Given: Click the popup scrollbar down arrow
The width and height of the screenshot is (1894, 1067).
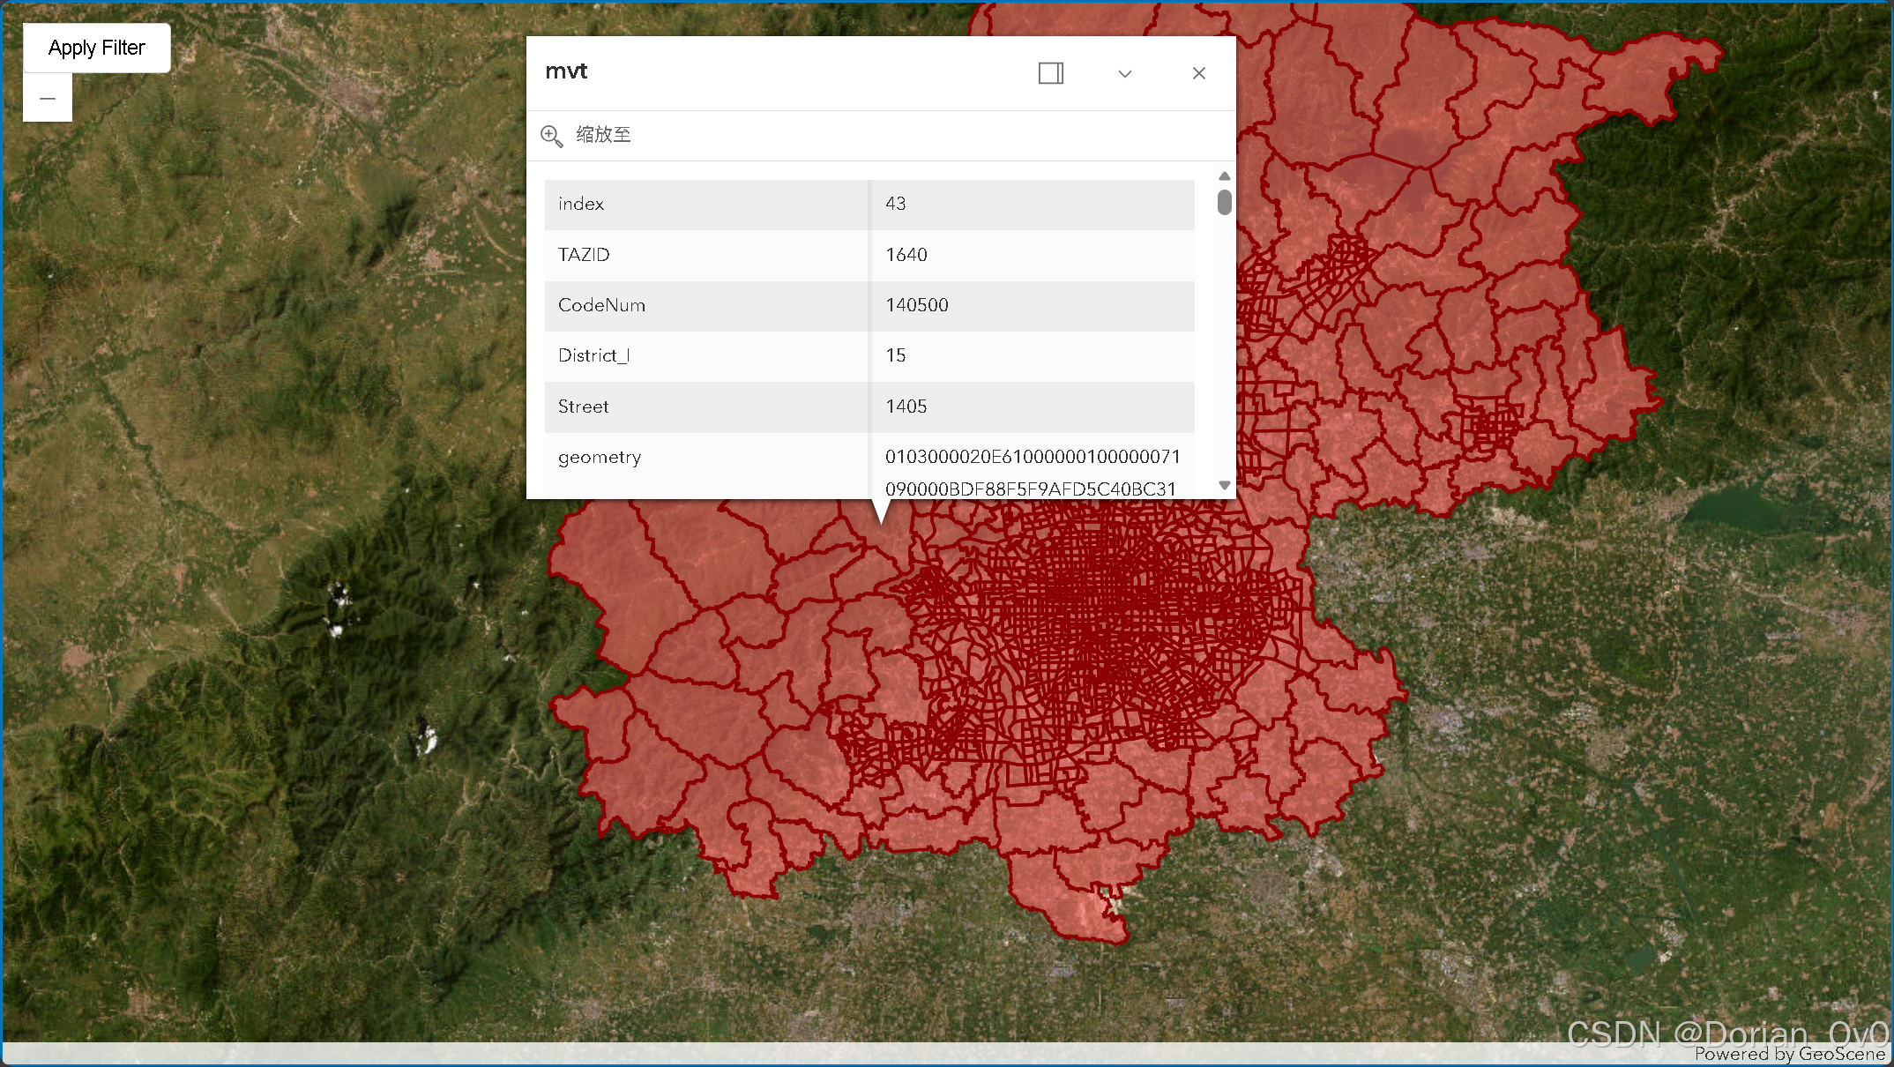Looking at the screenshot, I should [x=1224, y=486].
